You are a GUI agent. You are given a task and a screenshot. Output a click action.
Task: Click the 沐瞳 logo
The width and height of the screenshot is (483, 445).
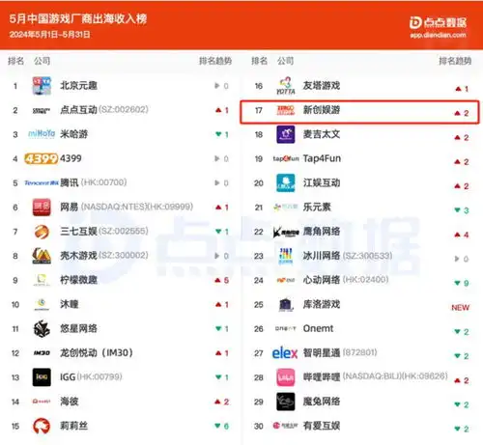(42, 304)
